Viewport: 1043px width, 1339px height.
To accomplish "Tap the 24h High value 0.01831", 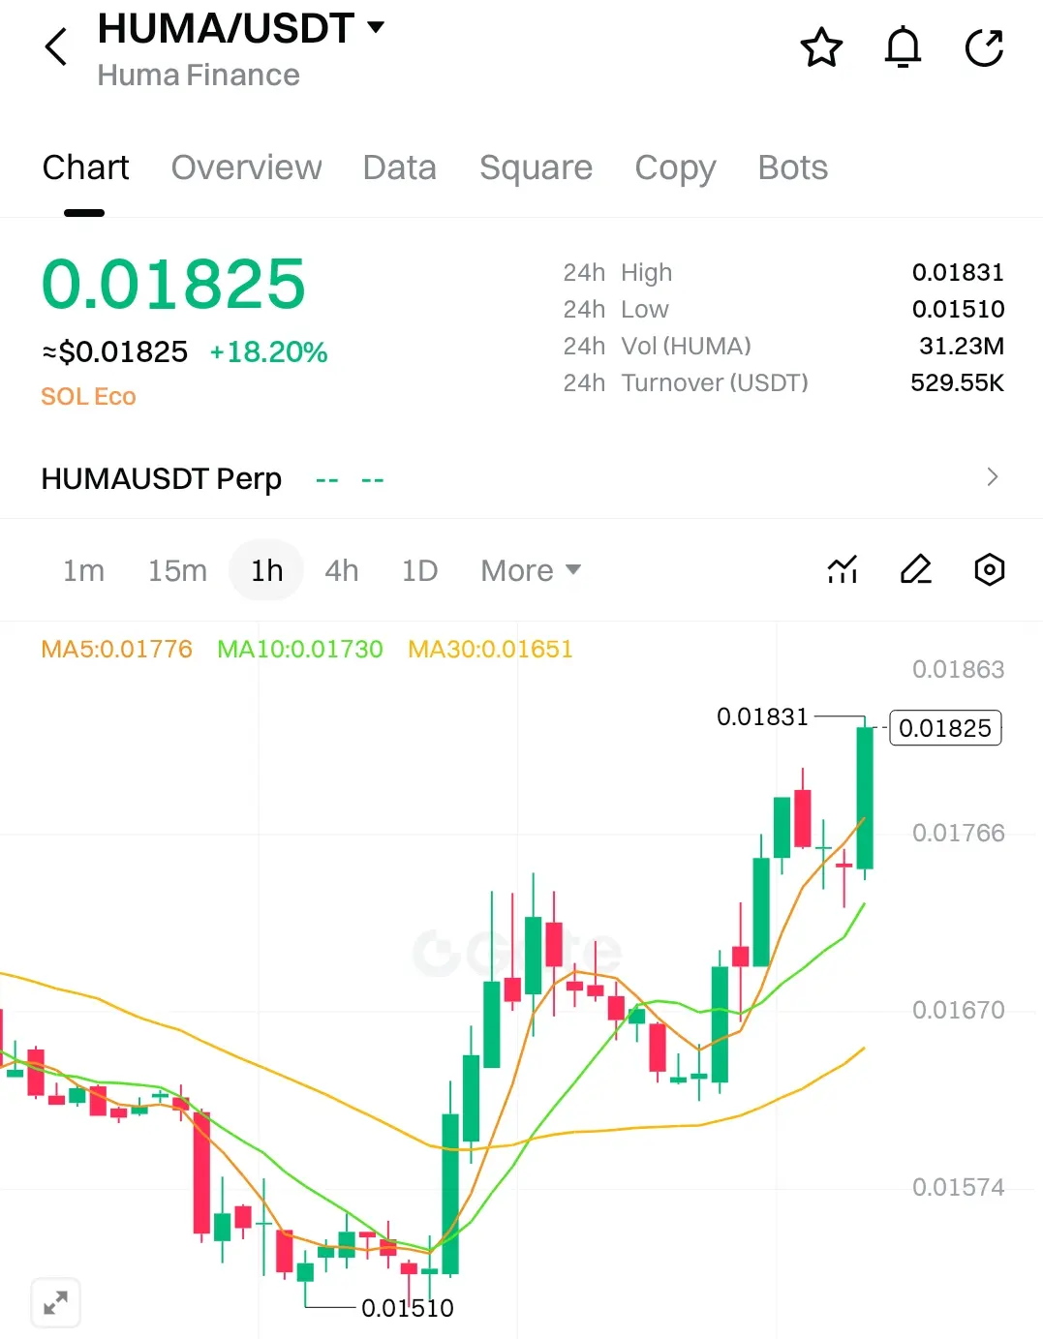I will pos(958,272).
